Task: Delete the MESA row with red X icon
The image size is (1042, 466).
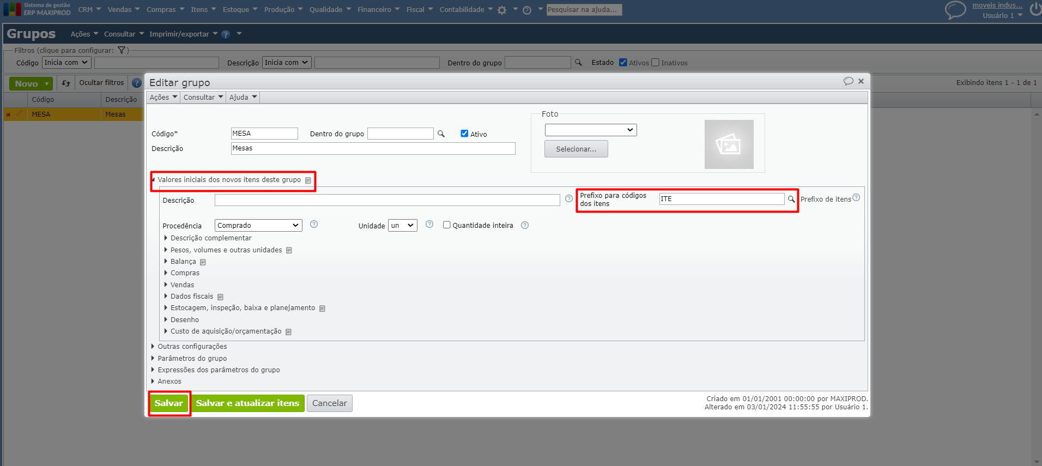Action: [8, 114]
